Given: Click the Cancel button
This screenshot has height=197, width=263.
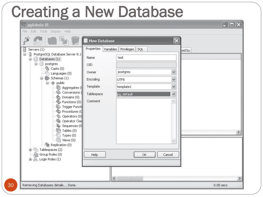Looking at the screenshot, I should coord(168,155).
